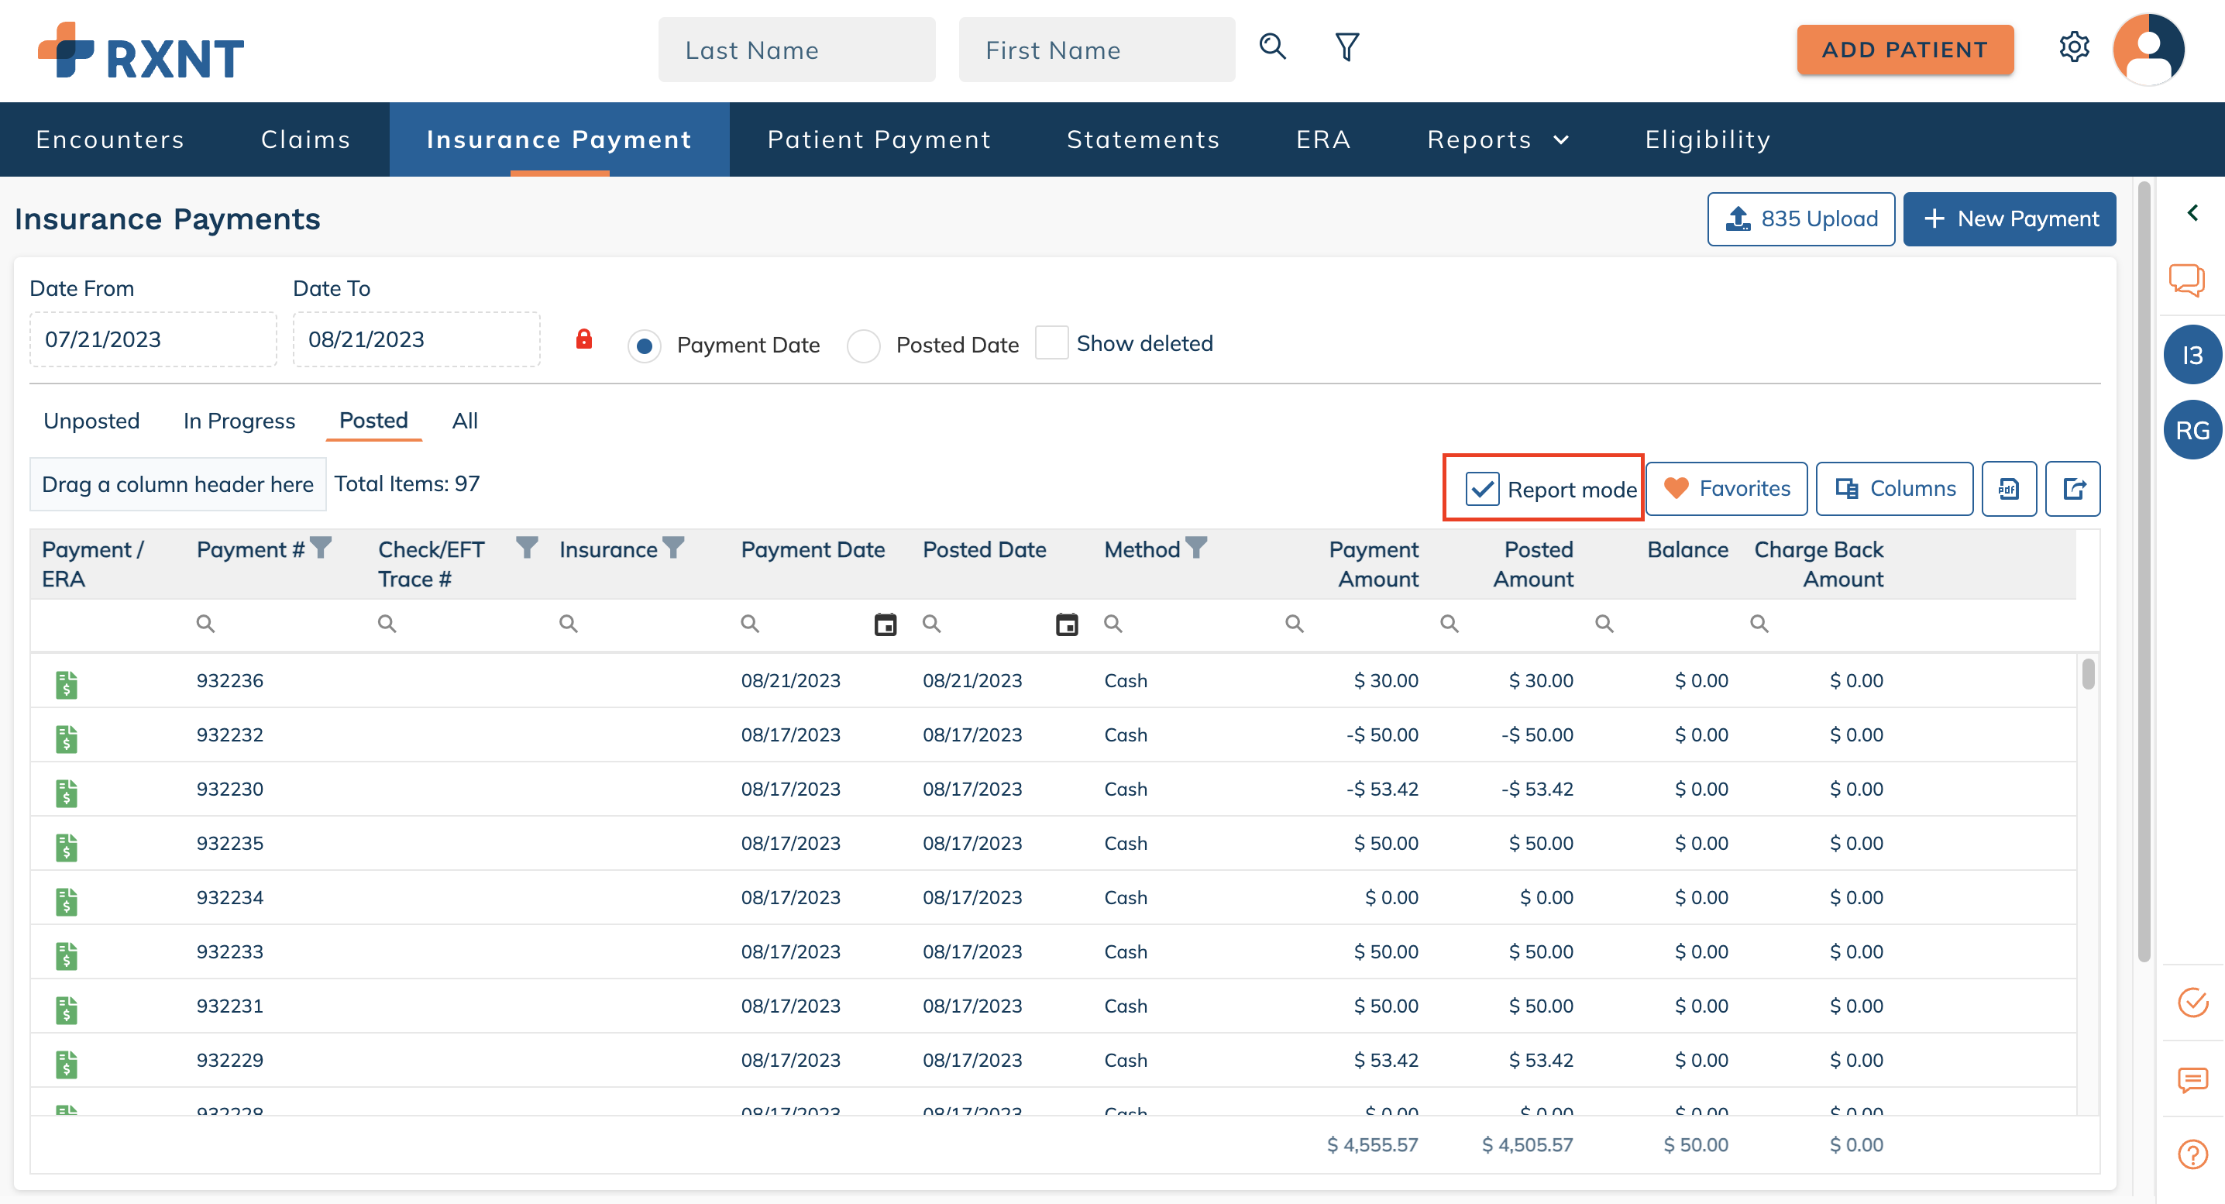Viewport: 2225px width, 1204px height.
Task: Select the I3 user badge
Action: pyautogui.click(x=2192, y=355)
